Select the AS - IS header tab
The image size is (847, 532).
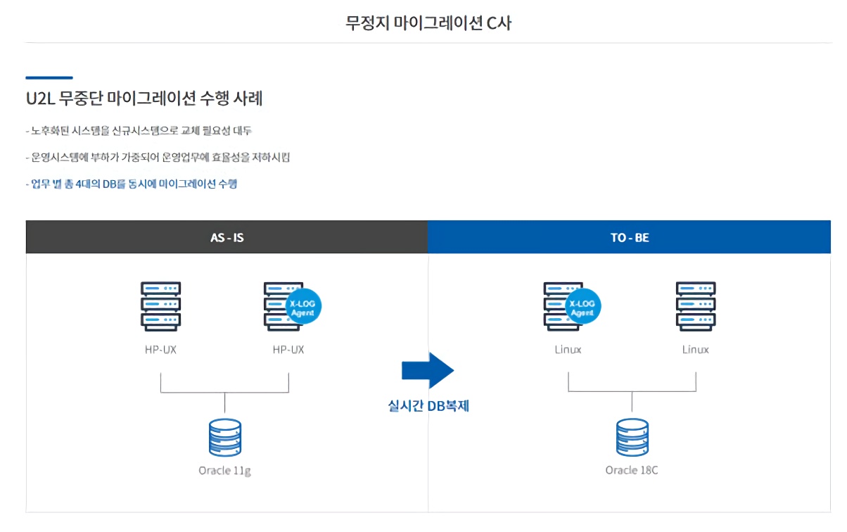tap(227, 237)
